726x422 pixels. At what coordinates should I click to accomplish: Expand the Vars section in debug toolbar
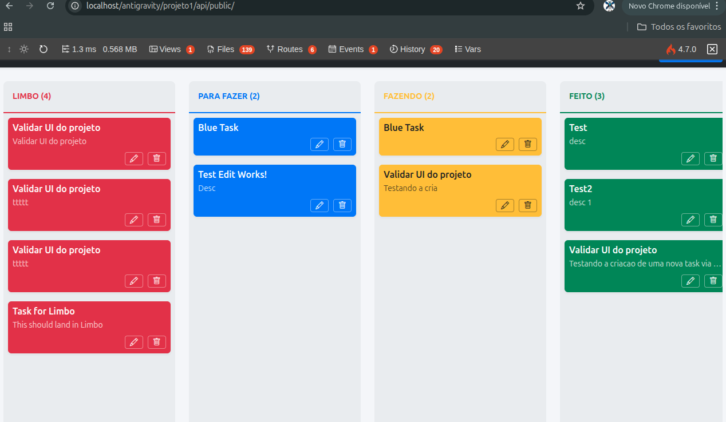467,49
